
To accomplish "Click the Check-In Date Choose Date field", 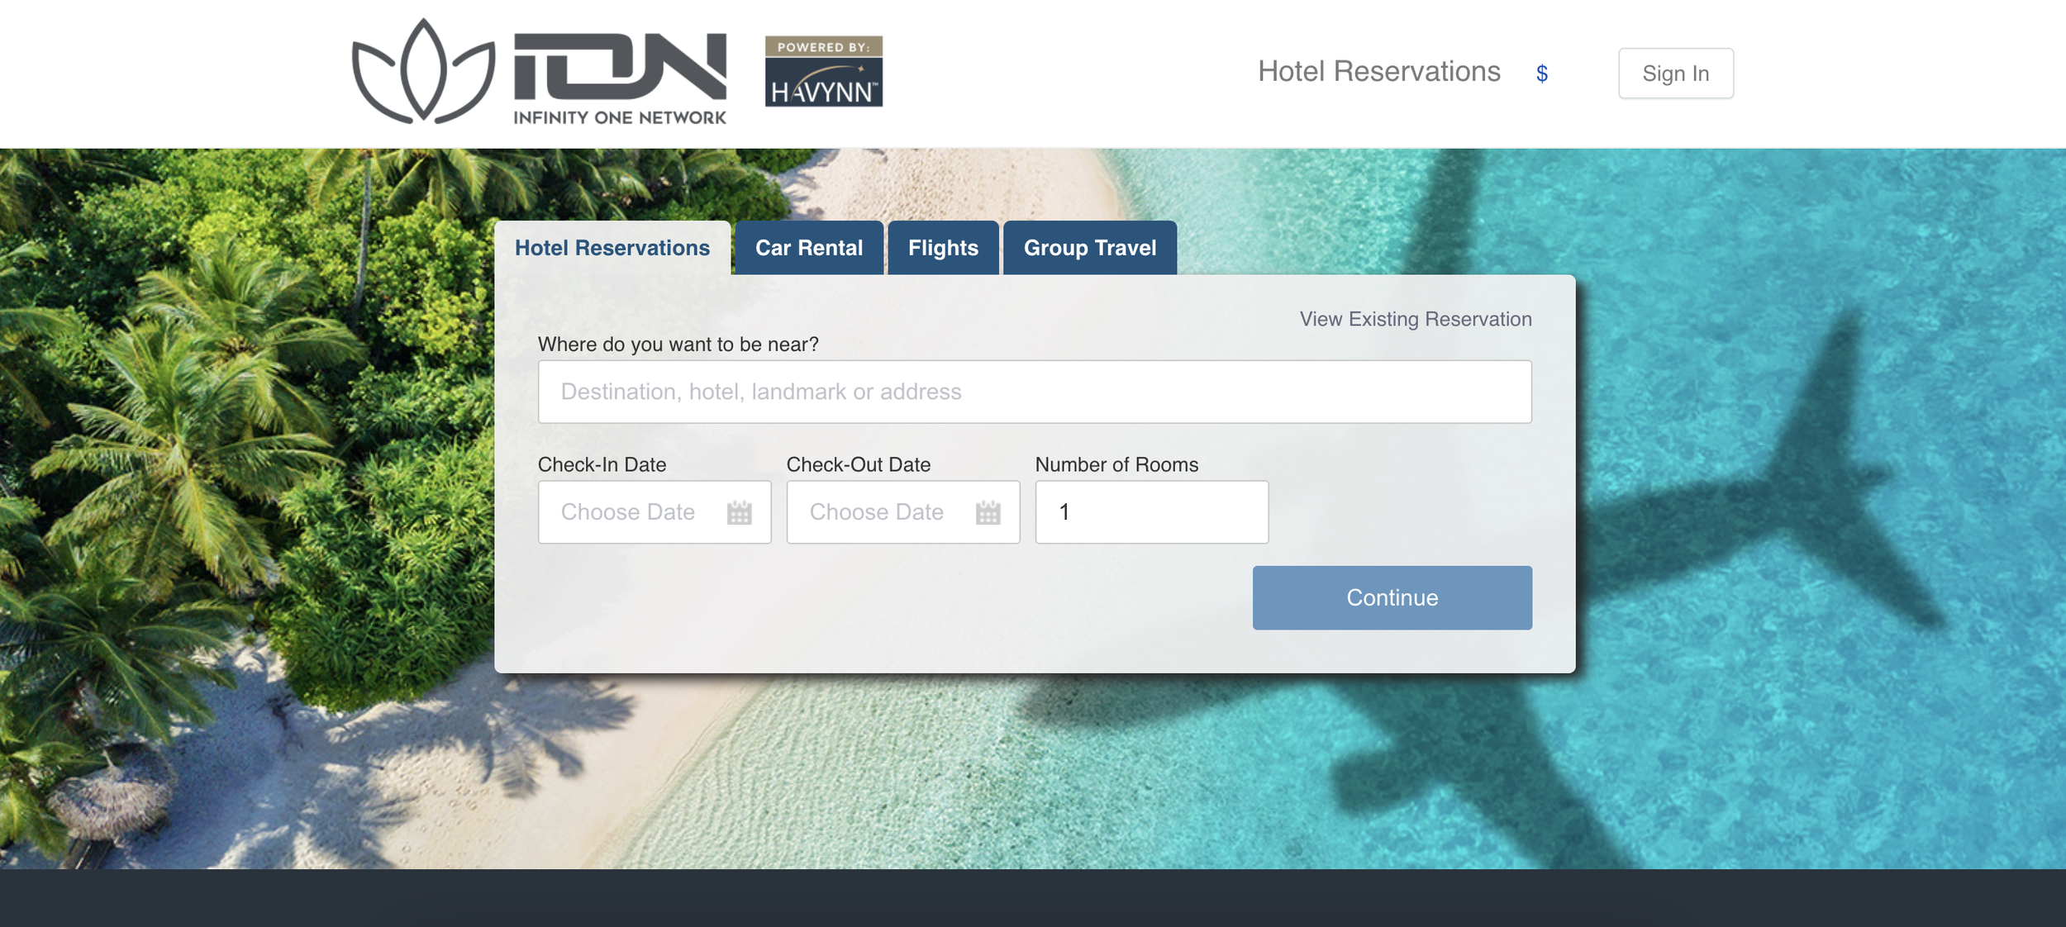I will (x=655, y=512).
